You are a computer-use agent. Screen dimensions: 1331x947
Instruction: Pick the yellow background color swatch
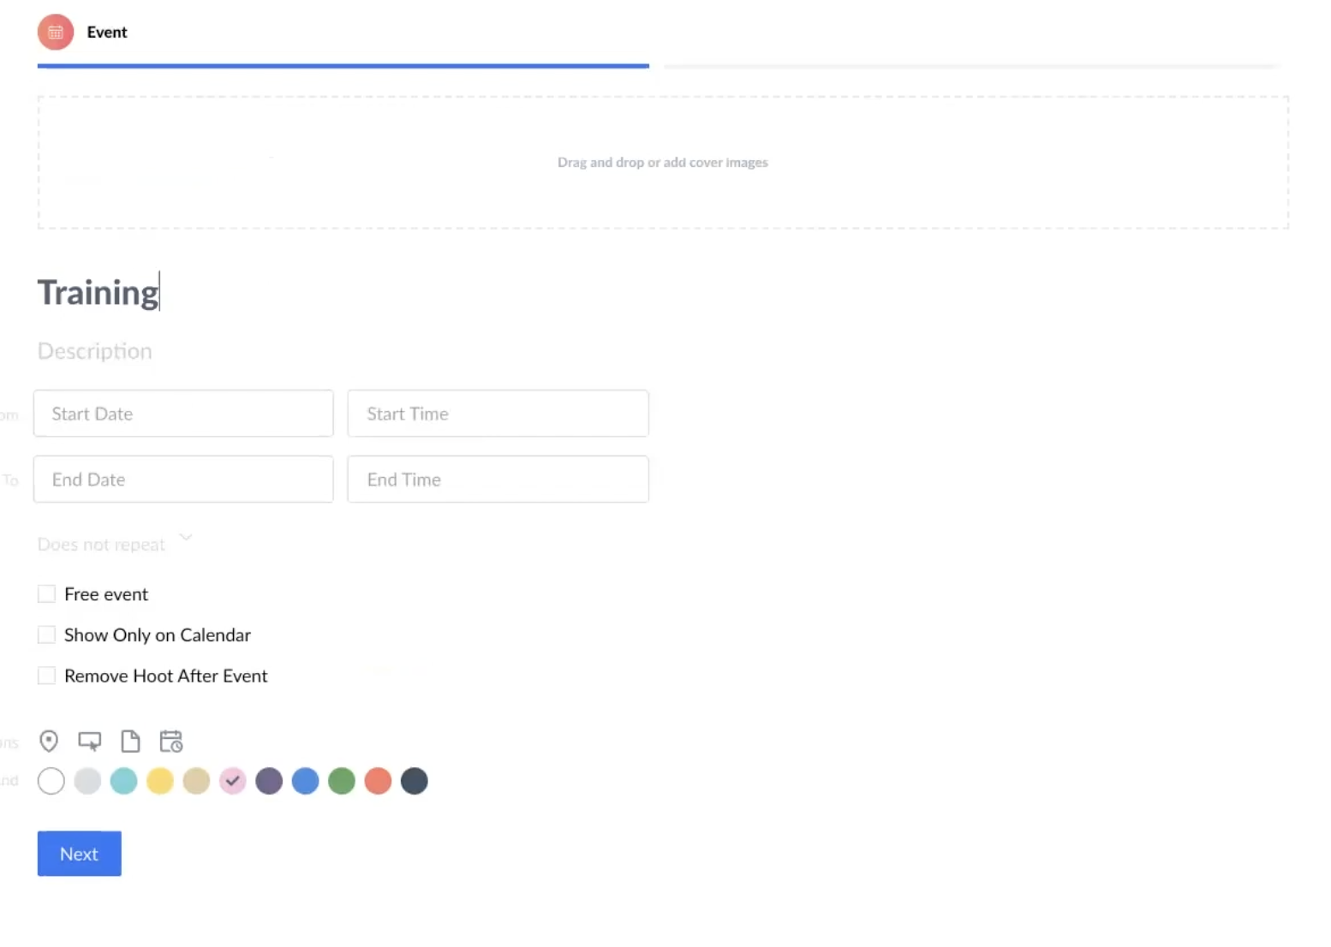(x=160, y=781)
